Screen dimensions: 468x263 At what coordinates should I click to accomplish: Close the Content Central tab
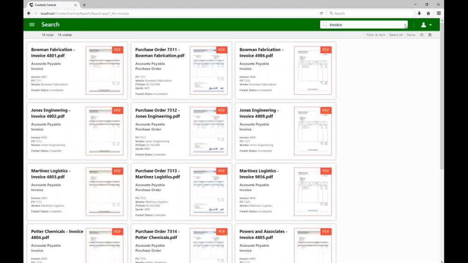pos(75,5)
